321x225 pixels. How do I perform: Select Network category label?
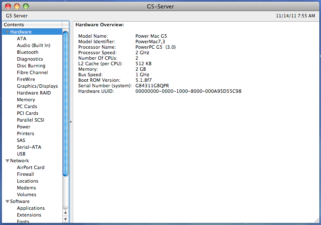point(19,161)
